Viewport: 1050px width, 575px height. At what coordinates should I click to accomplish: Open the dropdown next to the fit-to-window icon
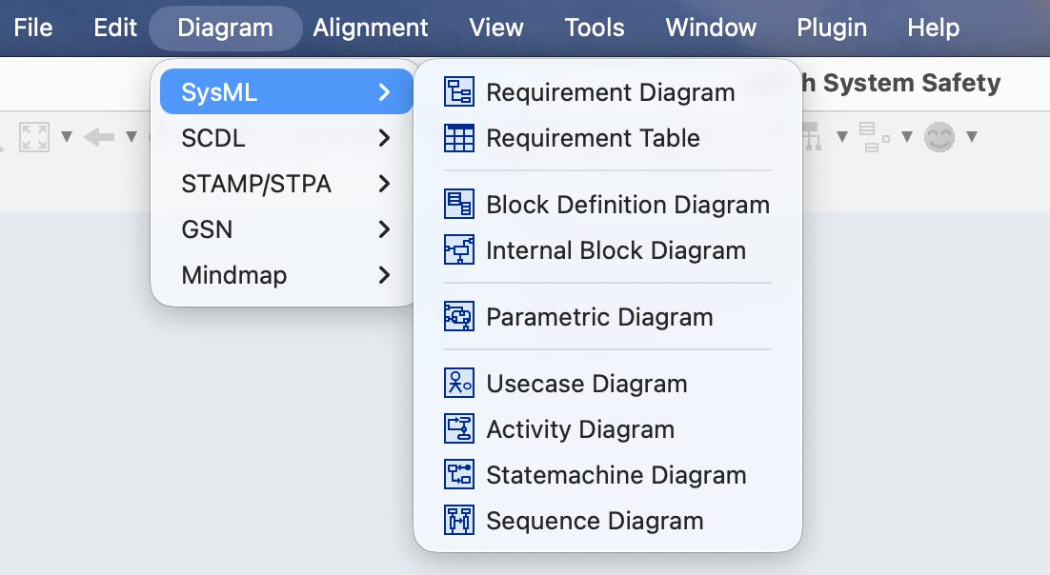[x=65, y=136]
